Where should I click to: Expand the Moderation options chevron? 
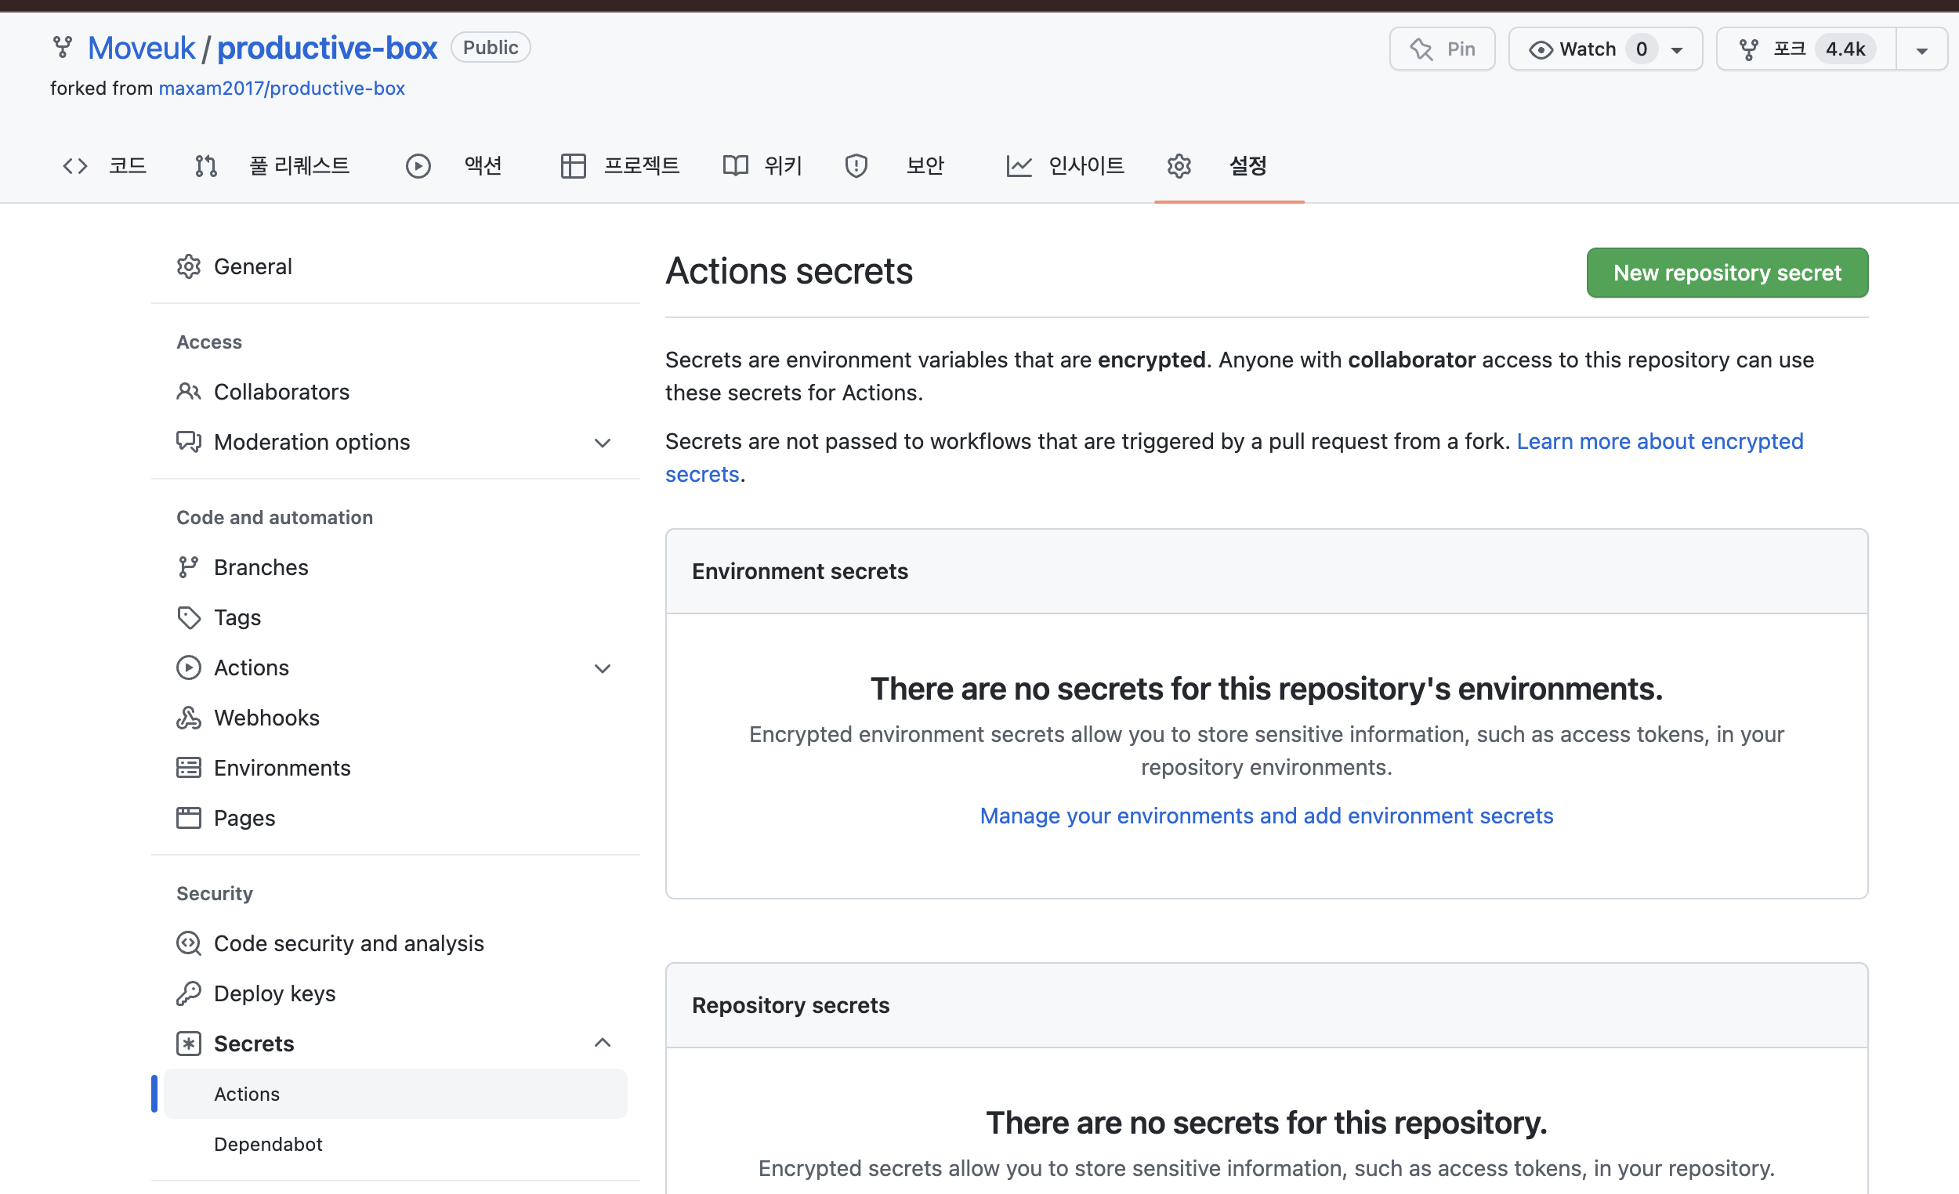603,443
